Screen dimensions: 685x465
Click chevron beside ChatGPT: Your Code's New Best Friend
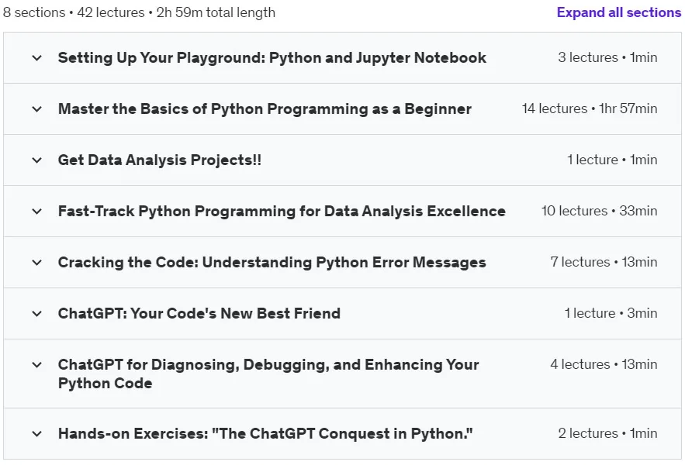point(37,314)
